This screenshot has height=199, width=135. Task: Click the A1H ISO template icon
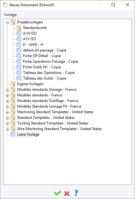click(19, 33)
